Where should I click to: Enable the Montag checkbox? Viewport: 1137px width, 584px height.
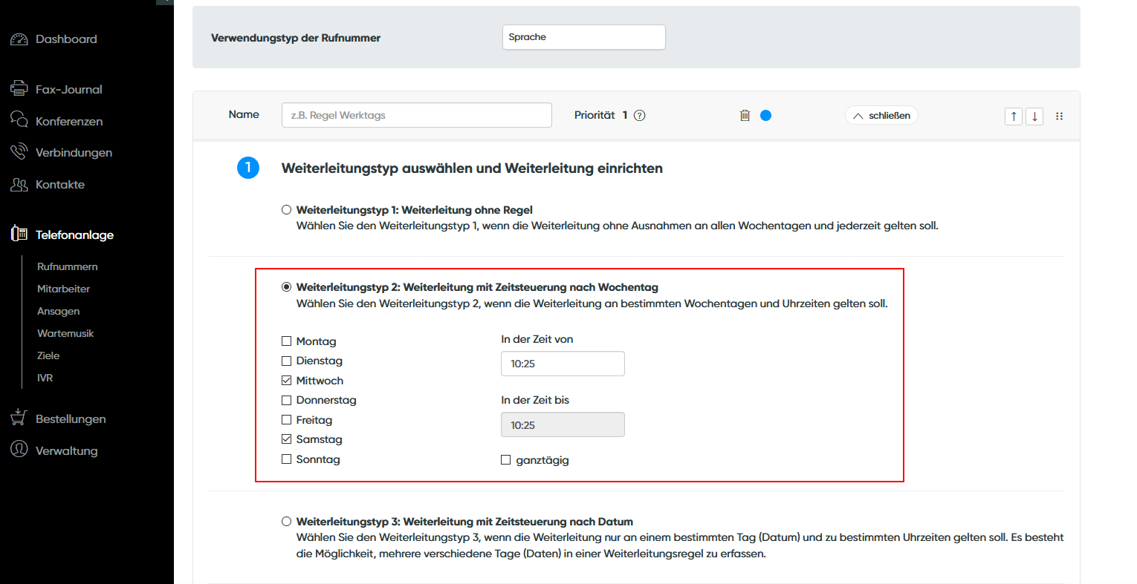click(x=287, y=341)
